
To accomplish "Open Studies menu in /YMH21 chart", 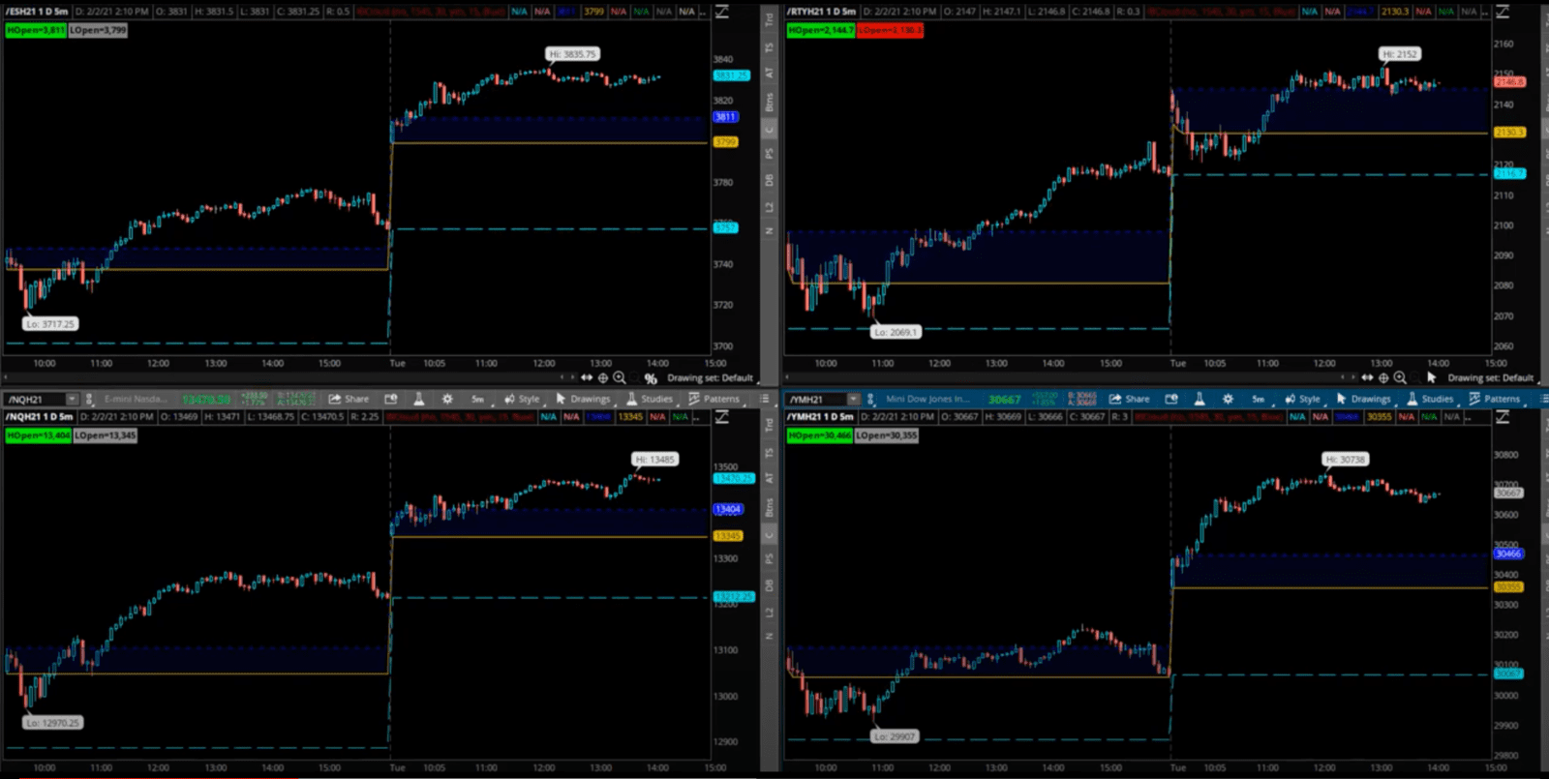I will coord(1430,399).
